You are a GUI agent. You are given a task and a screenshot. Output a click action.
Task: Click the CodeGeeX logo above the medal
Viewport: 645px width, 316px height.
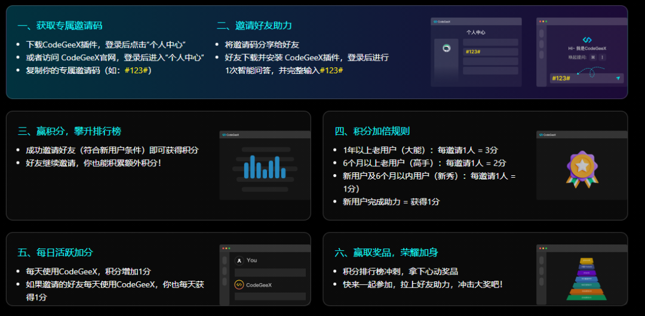(x=548, y=135)
